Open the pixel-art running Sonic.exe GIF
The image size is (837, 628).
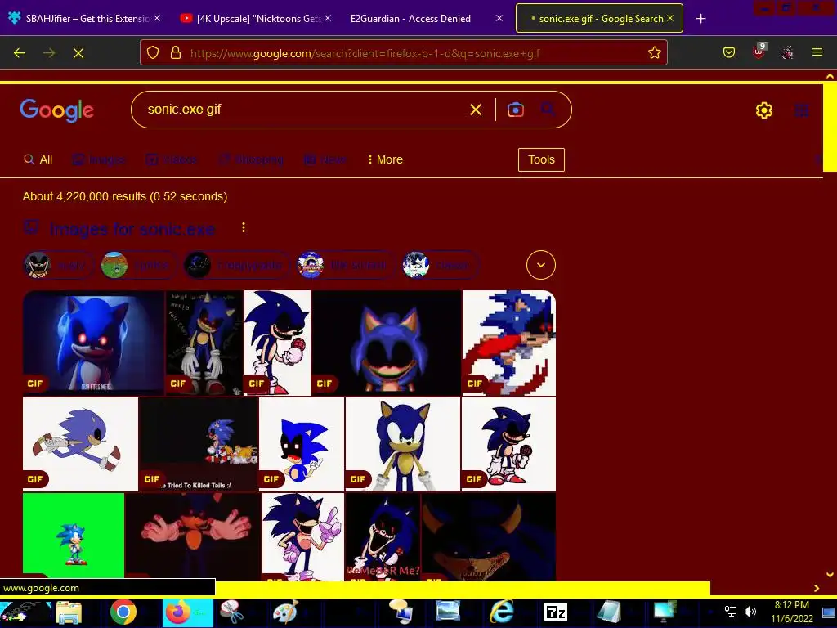pos(508,343)
